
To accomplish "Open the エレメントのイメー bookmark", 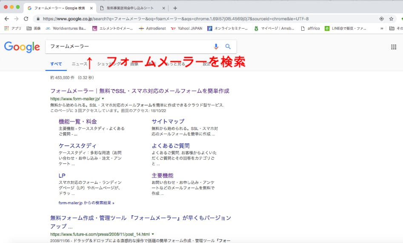I will (x=113, y=28).
